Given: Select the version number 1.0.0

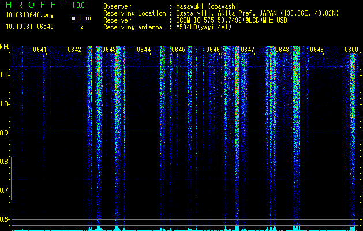Looking at the screenshot, I should pos(78,5).
